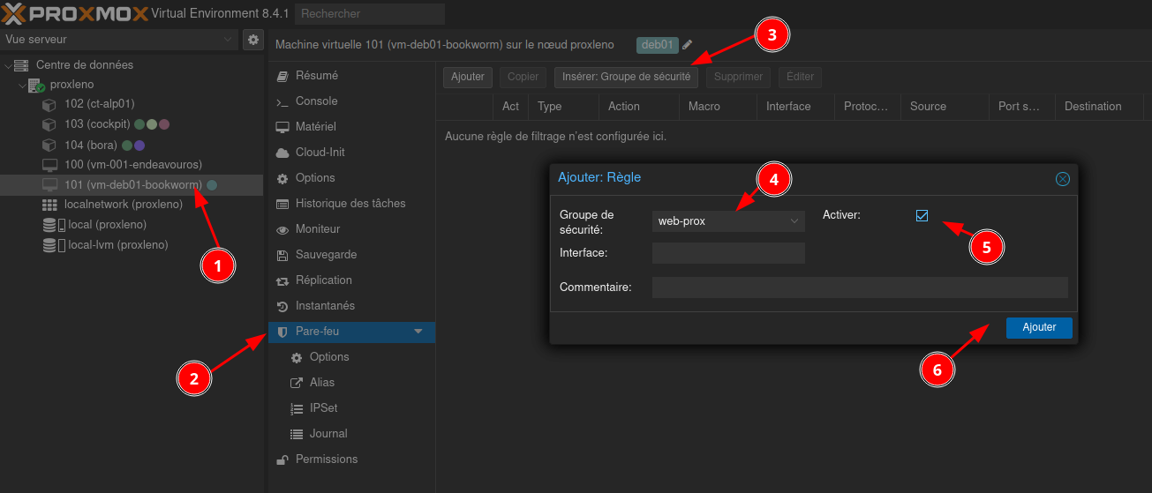Close the Ajouter: Règle dialog
Screen dimensions: 1152x493
coord(1062,178)
